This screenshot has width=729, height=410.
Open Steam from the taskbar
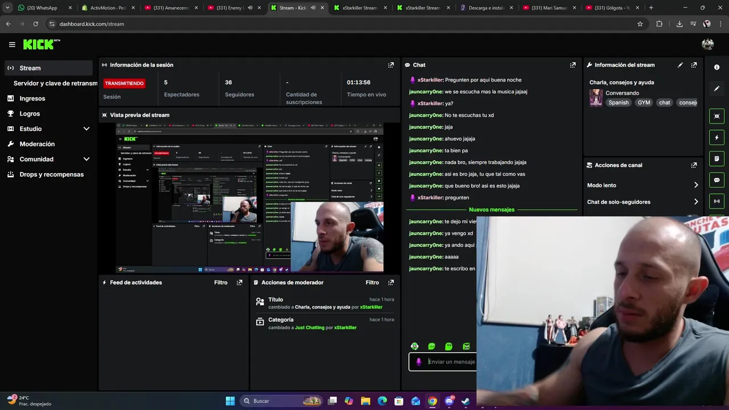coord(465,401)
